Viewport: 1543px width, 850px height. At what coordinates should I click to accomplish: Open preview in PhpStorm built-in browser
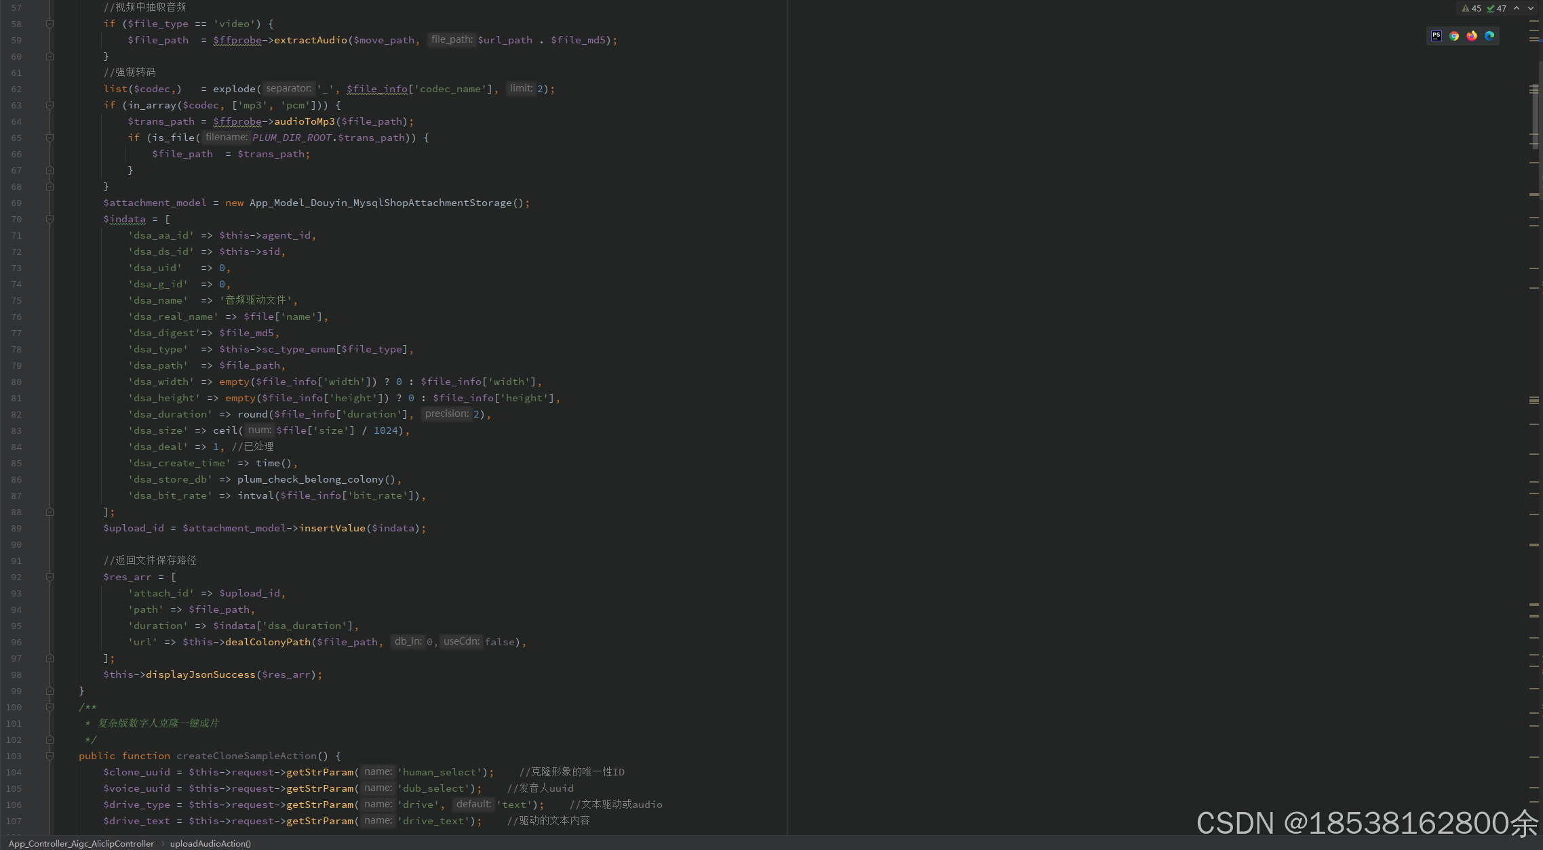[1436, 36]
